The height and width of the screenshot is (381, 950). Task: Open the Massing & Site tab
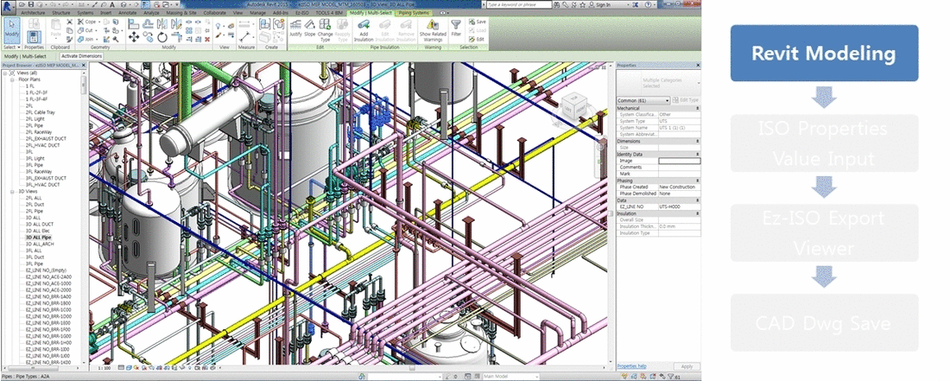click(183, 13)
